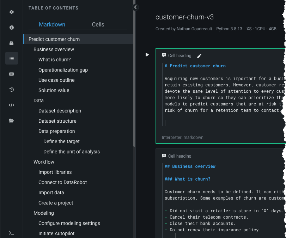Open revision history clock icon
This screenshot has height=238, width=286.
12,90
